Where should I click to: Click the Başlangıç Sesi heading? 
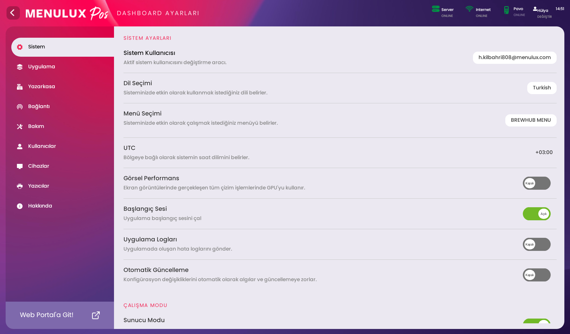(x=145, y=209)
